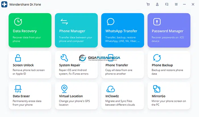Minimize the Dr.Fone window
Viewport: 199px width, 117px height.
point(185,4)
